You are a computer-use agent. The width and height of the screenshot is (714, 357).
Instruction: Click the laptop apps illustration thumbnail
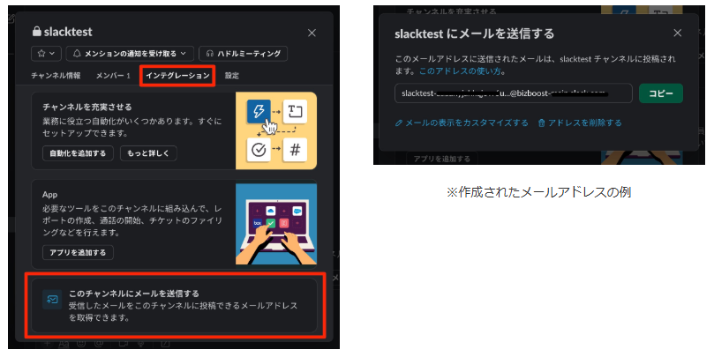coord(276,224)
